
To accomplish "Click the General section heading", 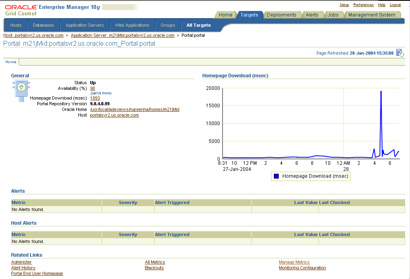I will coord(20,75).
